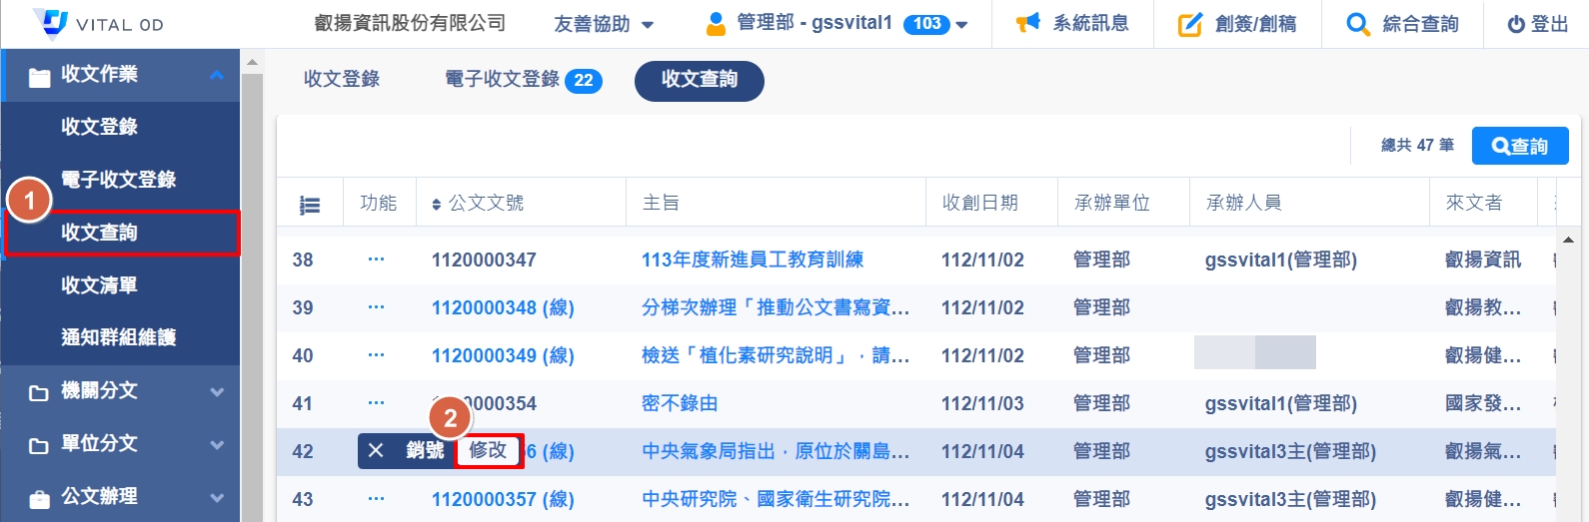Switch to the 電子收文登錄 tab
1589x522 pixels.
(x=523, y=80)
